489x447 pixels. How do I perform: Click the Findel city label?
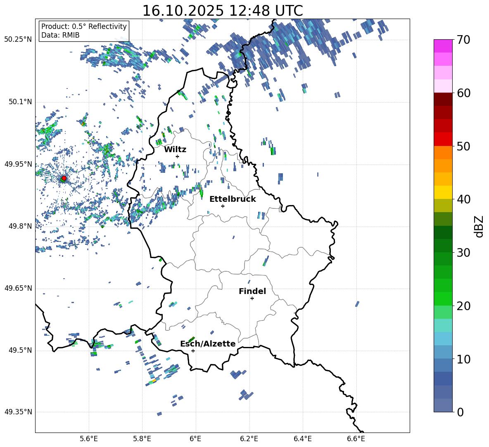pyautogui.click(x=252, y=291)
